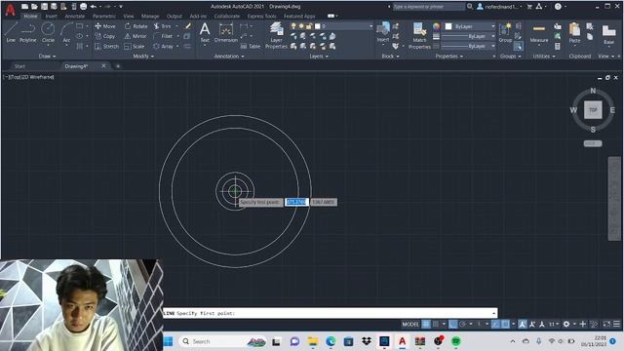Activate Match Properties tool

pos(419,35)
